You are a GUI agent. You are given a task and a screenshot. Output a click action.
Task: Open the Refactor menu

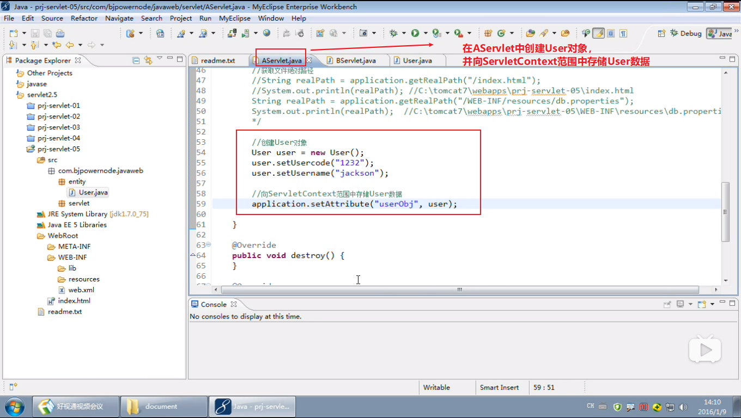pos(84,18)
